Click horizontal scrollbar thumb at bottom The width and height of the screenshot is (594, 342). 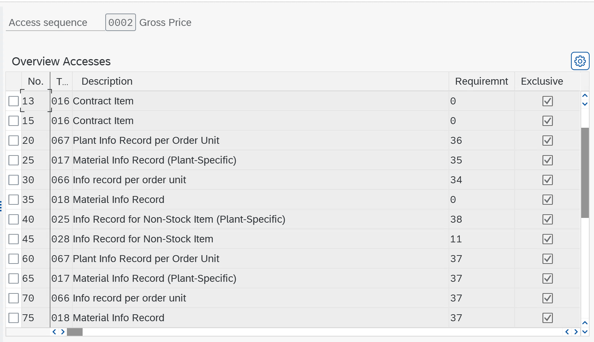coord(75,332)
